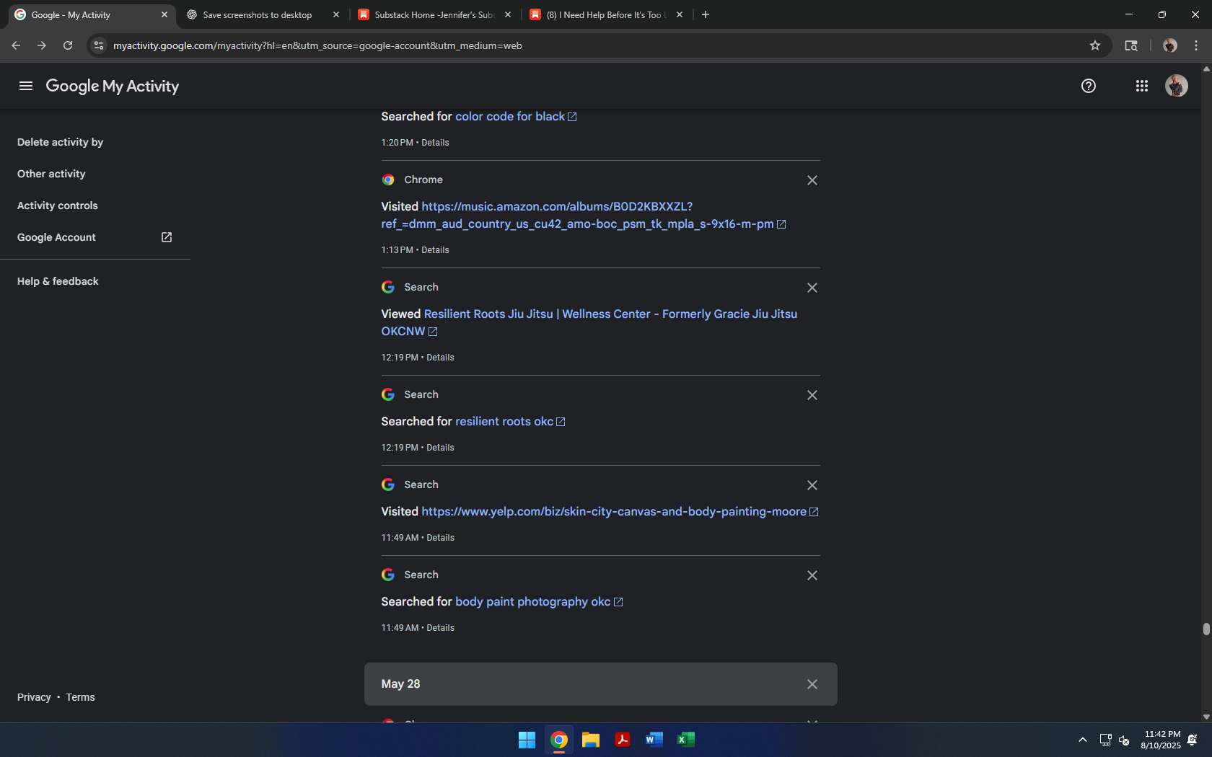
Task: Open the resilient roots okc search link
Action: point(504,421)
